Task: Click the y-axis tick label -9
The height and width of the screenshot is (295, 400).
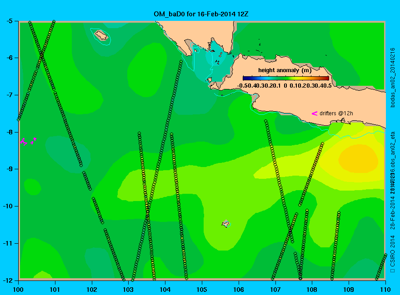Action: point(10,169)
